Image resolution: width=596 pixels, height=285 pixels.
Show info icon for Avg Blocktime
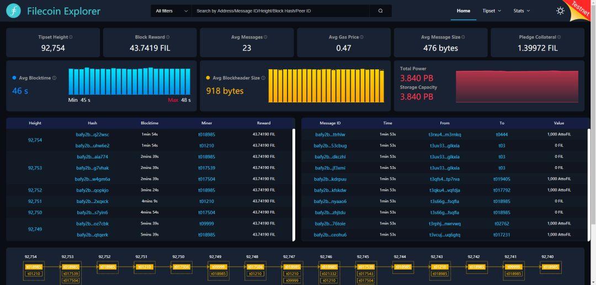(54, 78)
